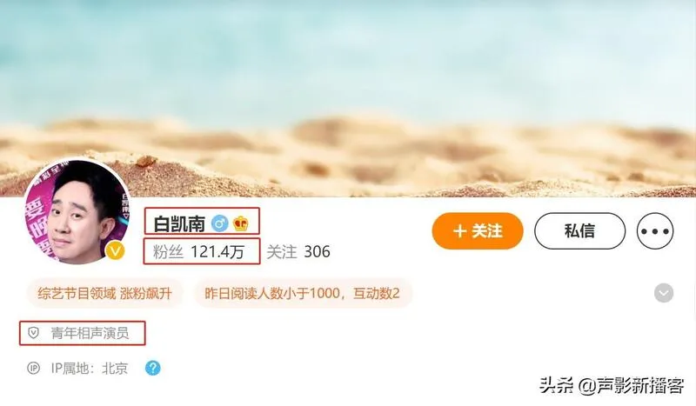
Task: Click the 头条 @声影新播客 watermark
Action: pyautogui.click(x=612, y=385)
